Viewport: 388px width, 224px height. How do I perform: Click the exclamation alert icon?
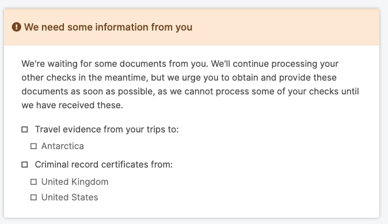click(17, 27)
